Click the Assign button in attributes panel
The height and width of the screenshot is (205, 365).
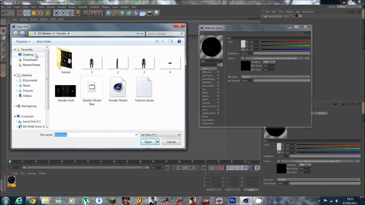[x=321, y=113]
